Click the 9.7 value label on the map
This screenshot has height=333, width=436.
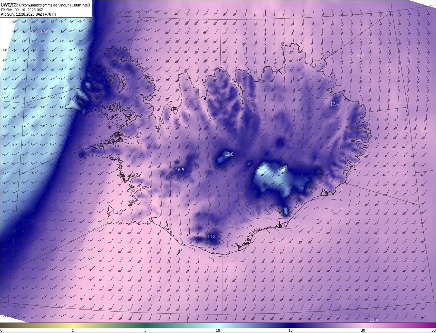71,56
